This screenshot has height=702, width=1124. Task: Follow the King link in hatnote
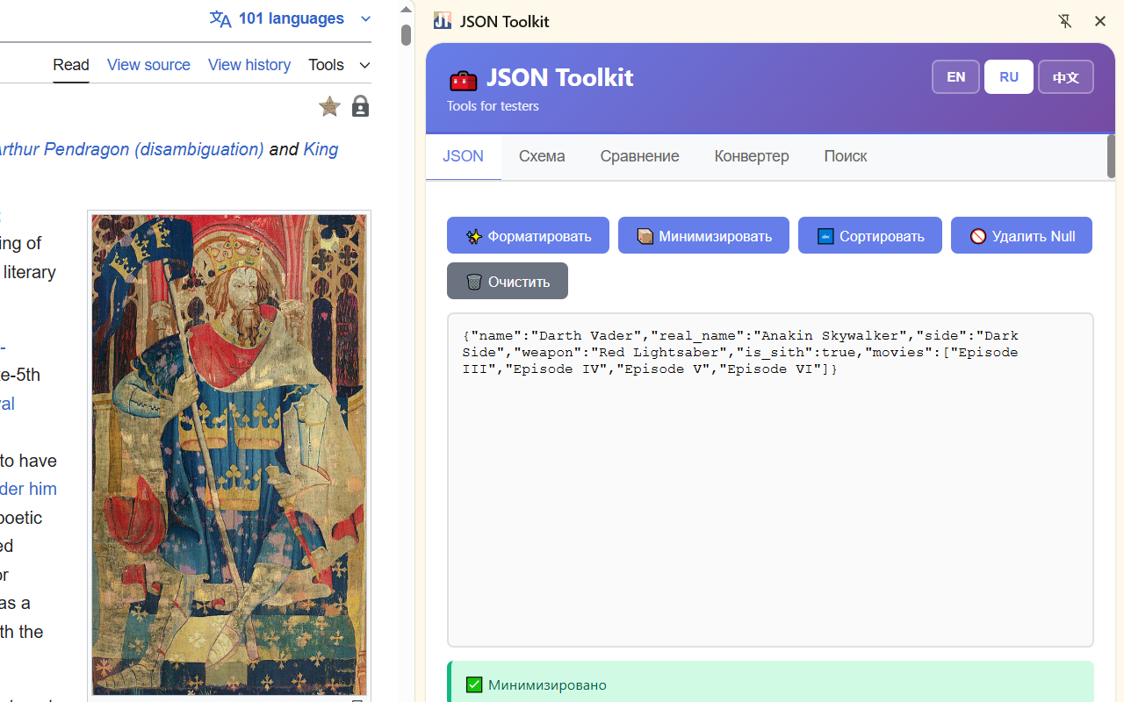coord(321,149)
